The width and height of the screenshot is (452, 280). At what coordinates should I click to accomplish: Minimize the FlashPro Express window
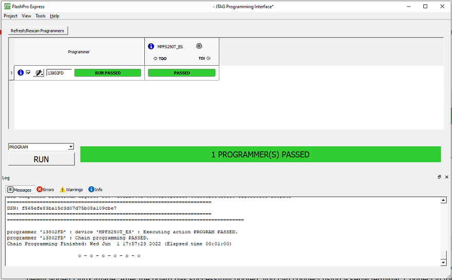click(x=408, y=6)
